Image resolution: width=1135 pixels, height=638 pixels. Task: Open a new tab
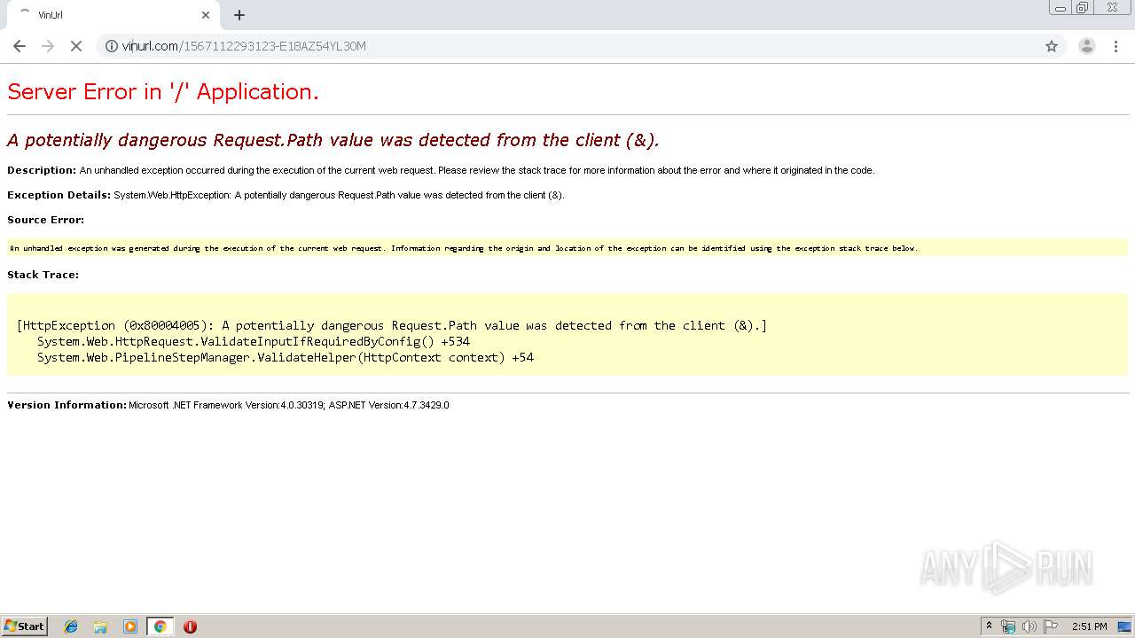coord(239,15)
